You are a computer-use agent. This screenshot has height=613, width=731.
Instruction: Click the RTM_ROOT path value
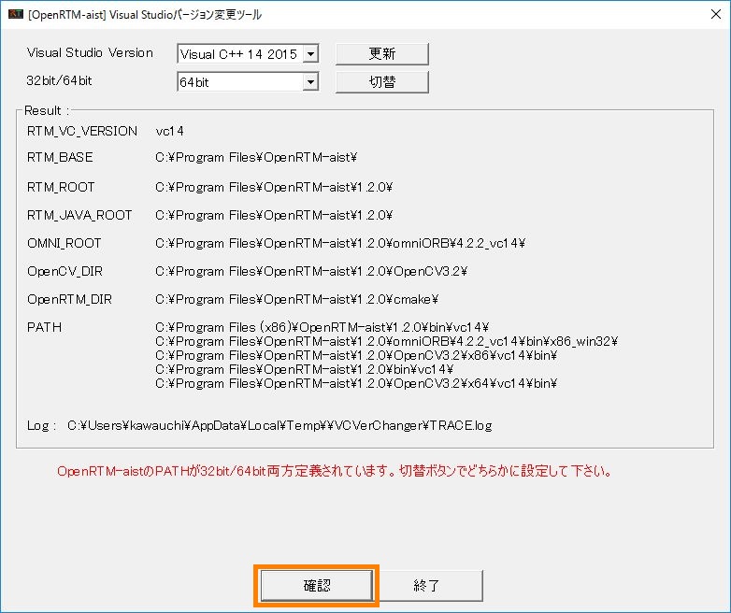(x=274, y=188)
